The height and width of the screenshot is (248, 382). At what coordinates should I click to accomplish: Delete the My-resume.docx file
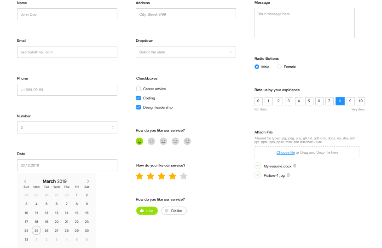[295, 166]
